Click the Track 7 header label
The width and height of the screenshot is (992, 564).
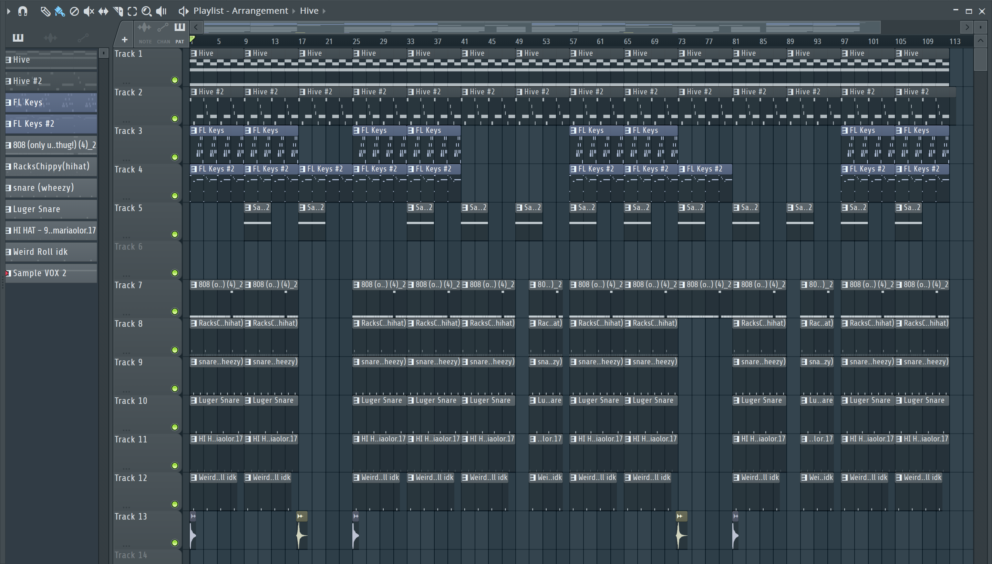(x=128, y=285)
